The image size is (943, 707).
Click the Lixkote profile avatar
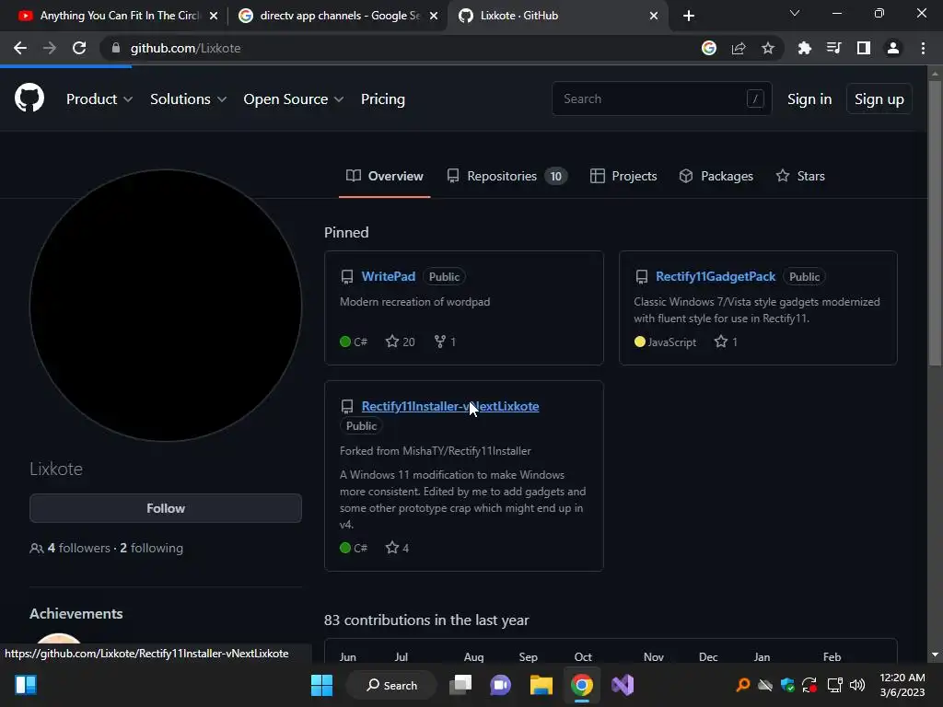(166, 306)
